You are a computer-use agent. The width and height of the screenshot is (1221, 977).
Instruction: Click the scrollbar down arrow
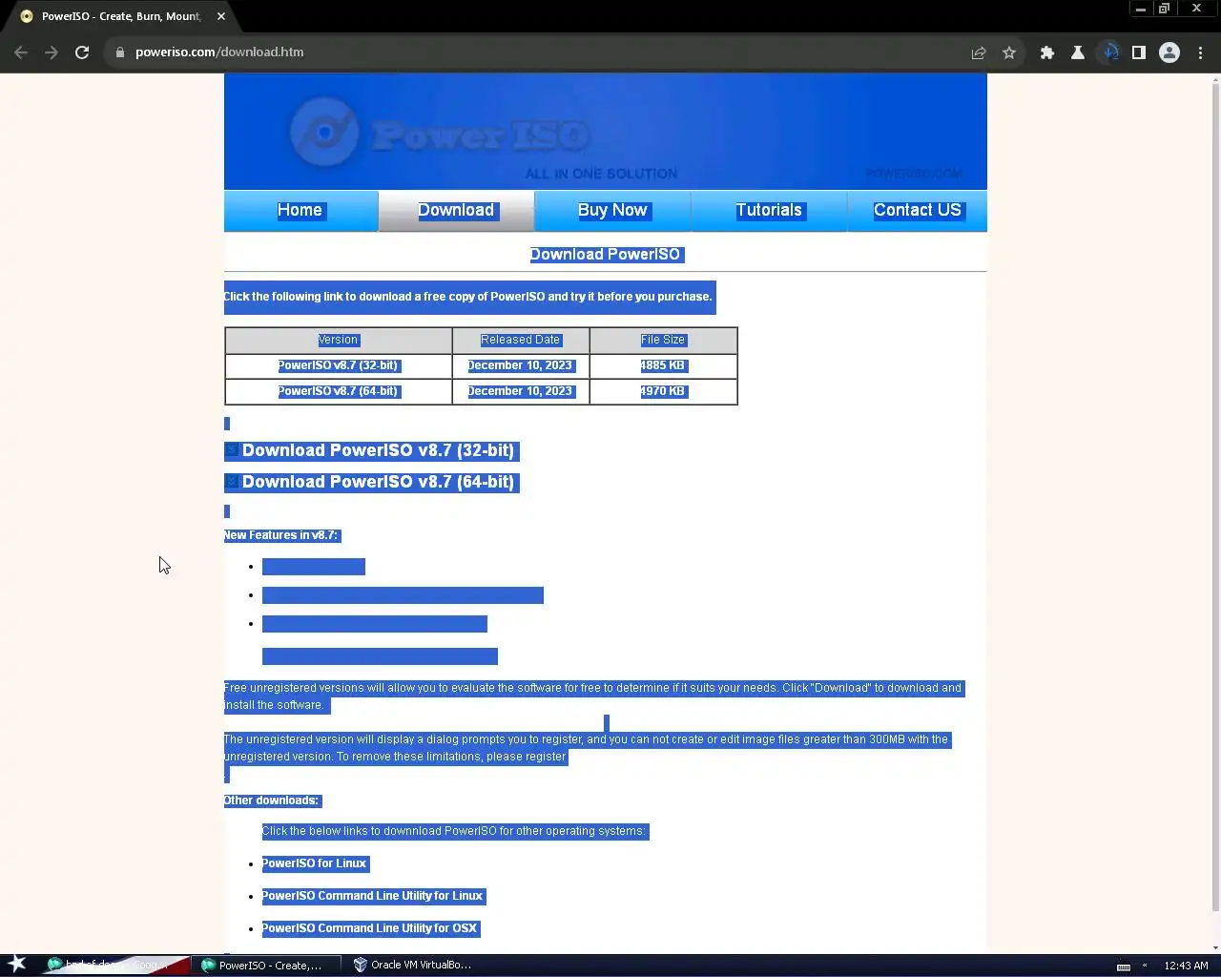coord(1215,947)
